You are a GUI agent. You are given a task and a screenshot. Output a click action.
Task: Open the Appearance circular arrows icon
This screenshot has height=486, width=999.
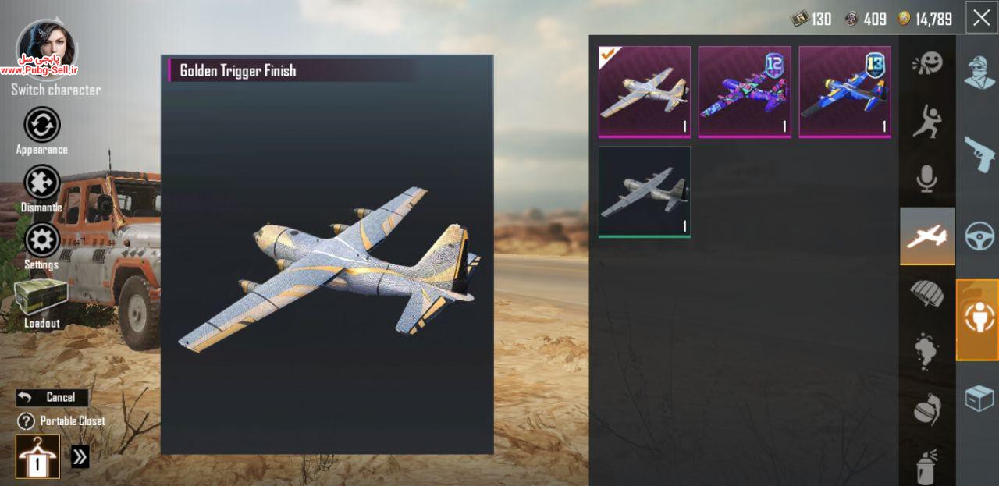(x=41, y=125)
